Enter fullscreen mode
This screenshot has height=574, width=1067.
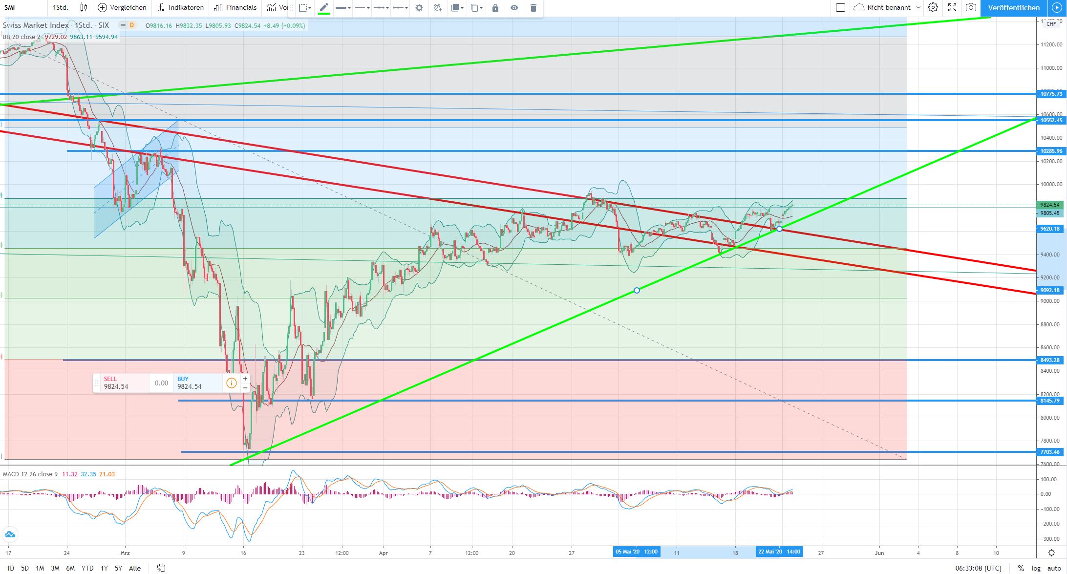point(952,7)
